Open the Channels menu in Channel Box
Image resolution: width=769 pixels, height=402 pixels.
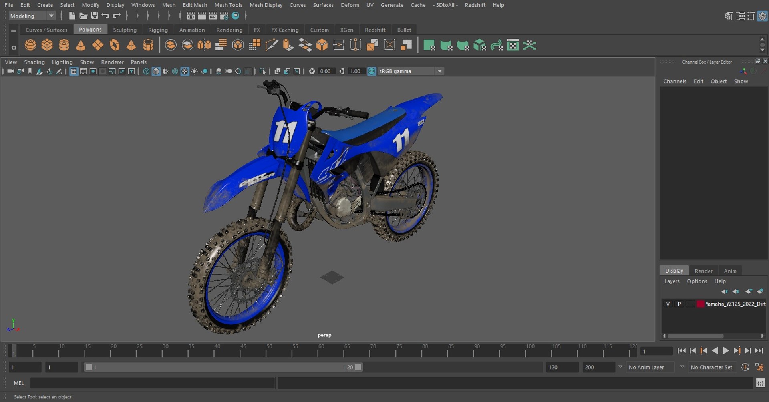(674, 81)
